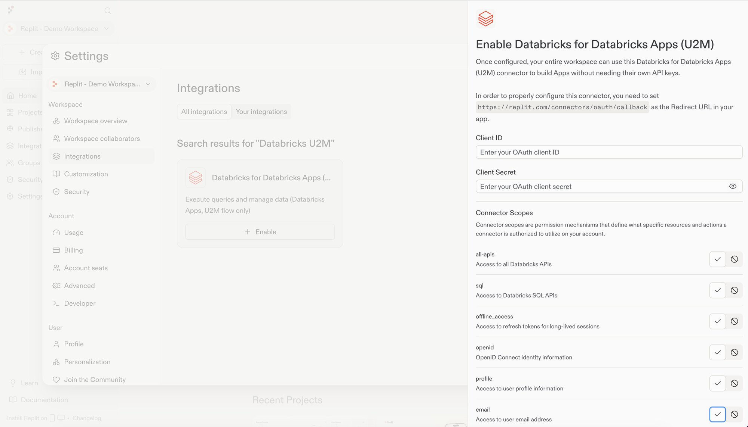Screen dimensions: 748x427
Task: Block the offline_access scope
Action: click(x=734, y=321)
